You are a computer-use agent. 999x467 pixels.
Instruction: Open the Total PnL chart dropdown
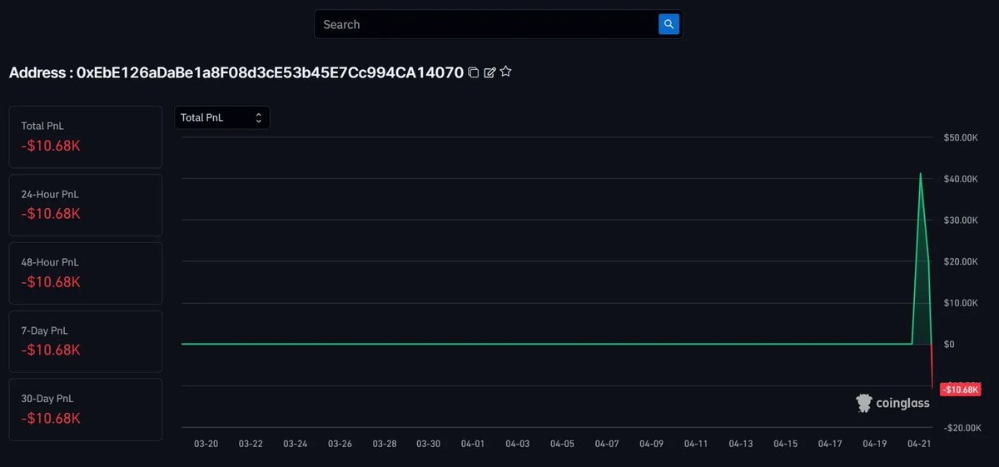222,117
